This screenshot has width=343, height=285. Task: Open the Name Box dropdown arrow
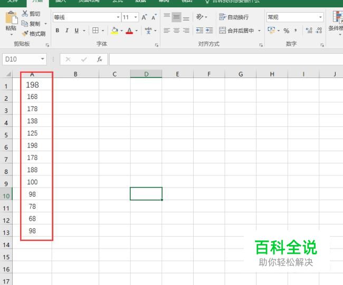42,59
